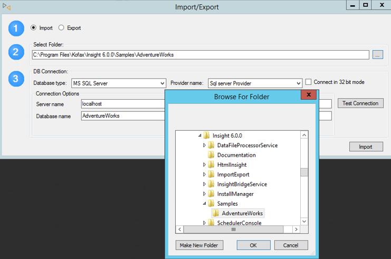The height and width of the screenshot is (259, 391).
Task: Select the Samples folder icon
Action: (211, 204)
